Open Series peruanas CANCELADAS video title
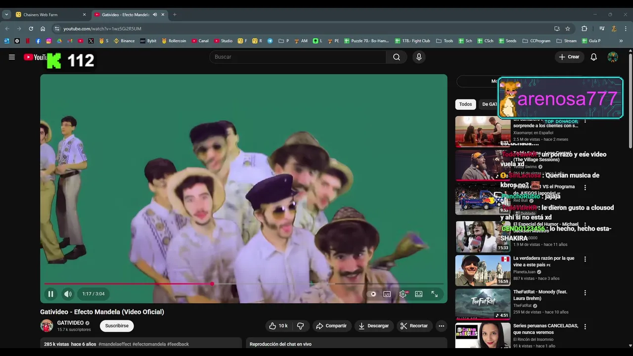 [x=545, y=329]
